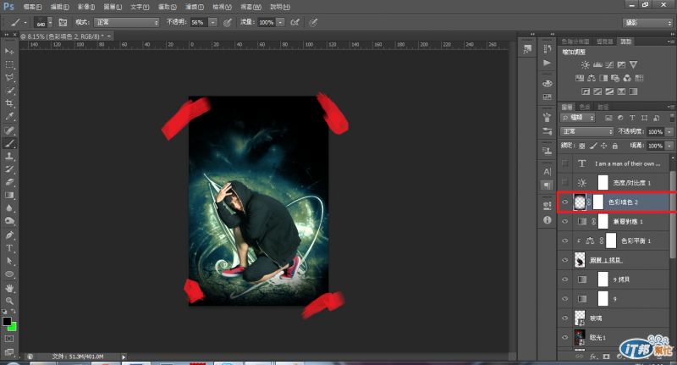
Task: Add a Brightness/Contrast adjustment from the Adjustments panel
Action: (x=585, y=65)
